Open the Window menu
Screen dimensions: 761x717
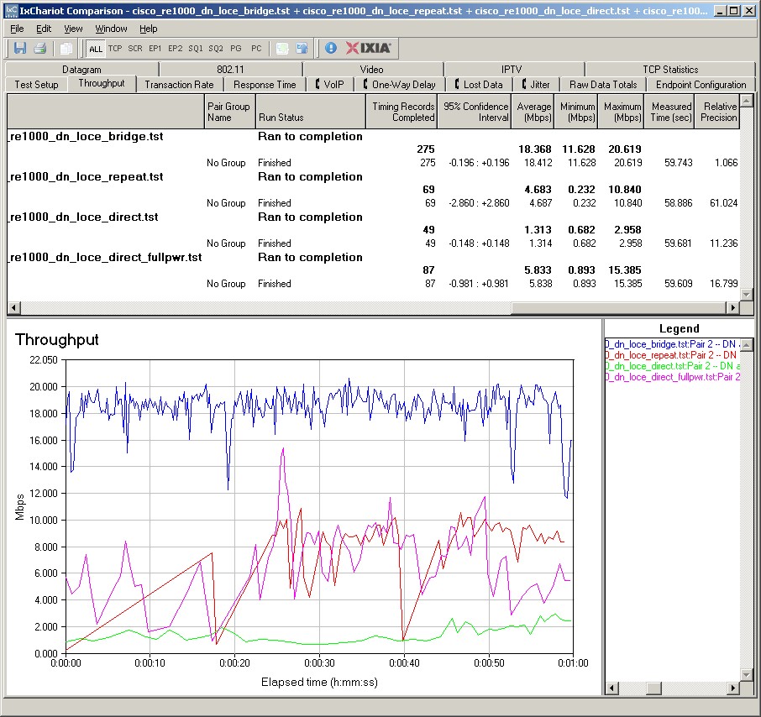pos(111,29)
